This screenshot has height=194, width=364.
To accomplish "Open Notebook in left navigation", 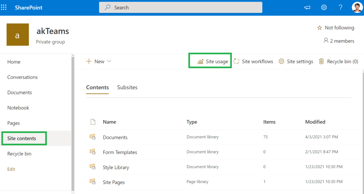I will pos(18,108).
